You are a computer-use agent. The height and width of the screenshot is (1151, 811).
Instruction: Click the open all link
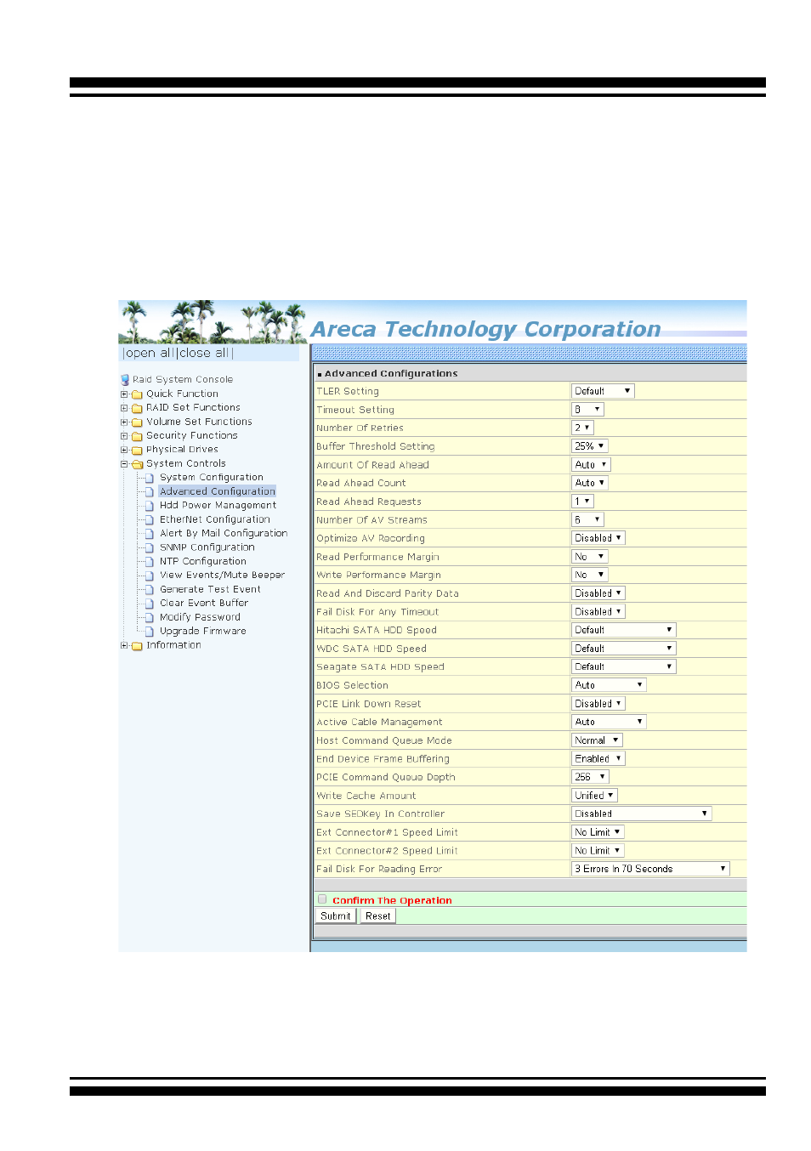pos(149,354)
